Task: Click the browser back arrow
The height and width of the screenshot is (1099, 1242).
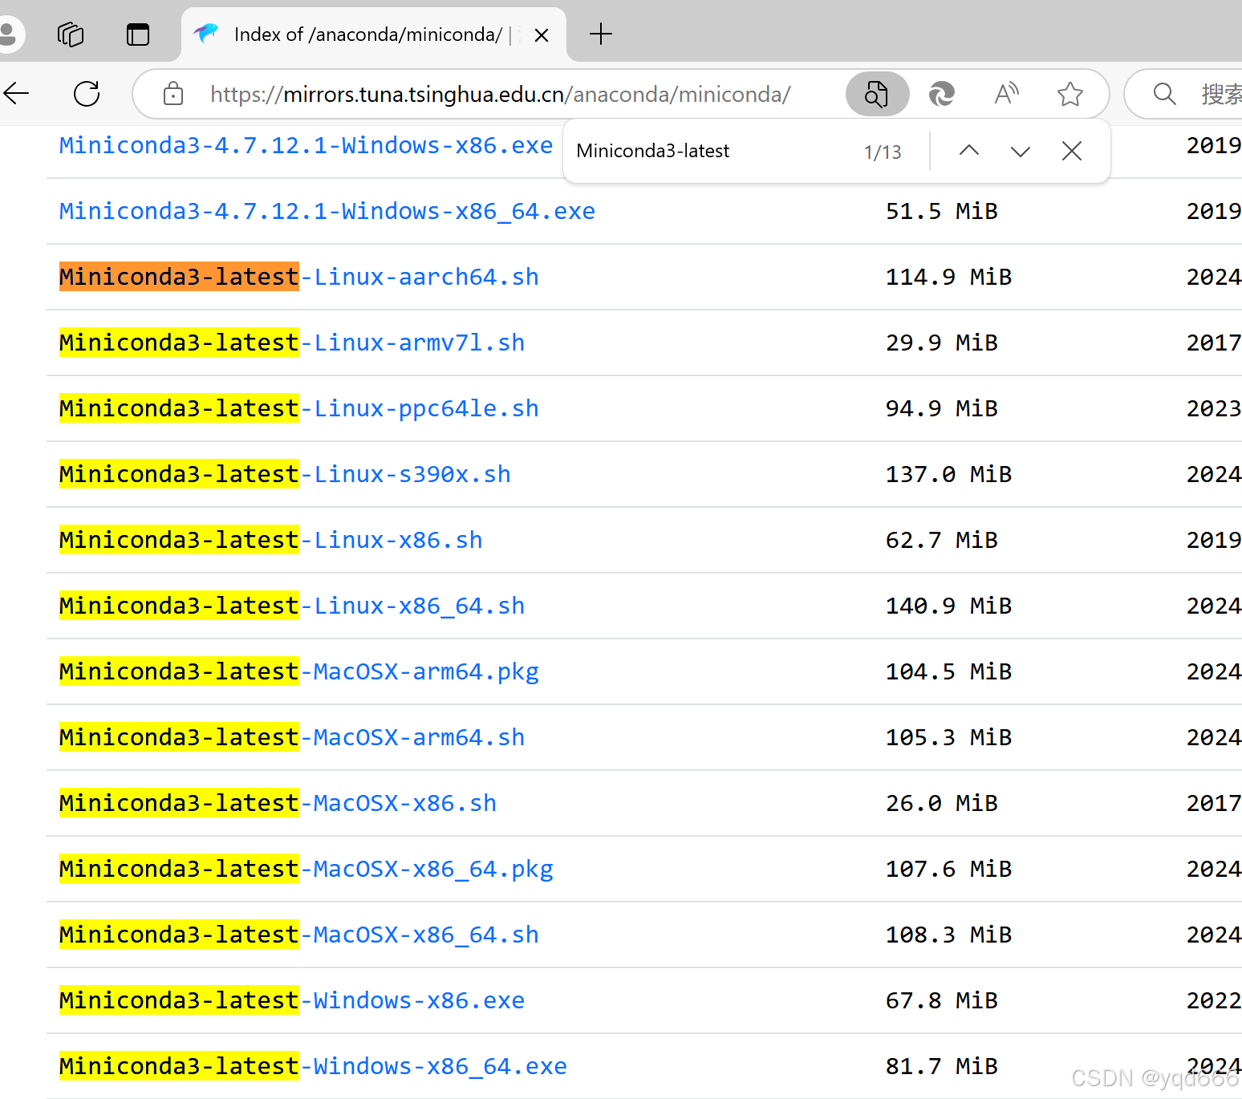Action: tap(16, 94)
